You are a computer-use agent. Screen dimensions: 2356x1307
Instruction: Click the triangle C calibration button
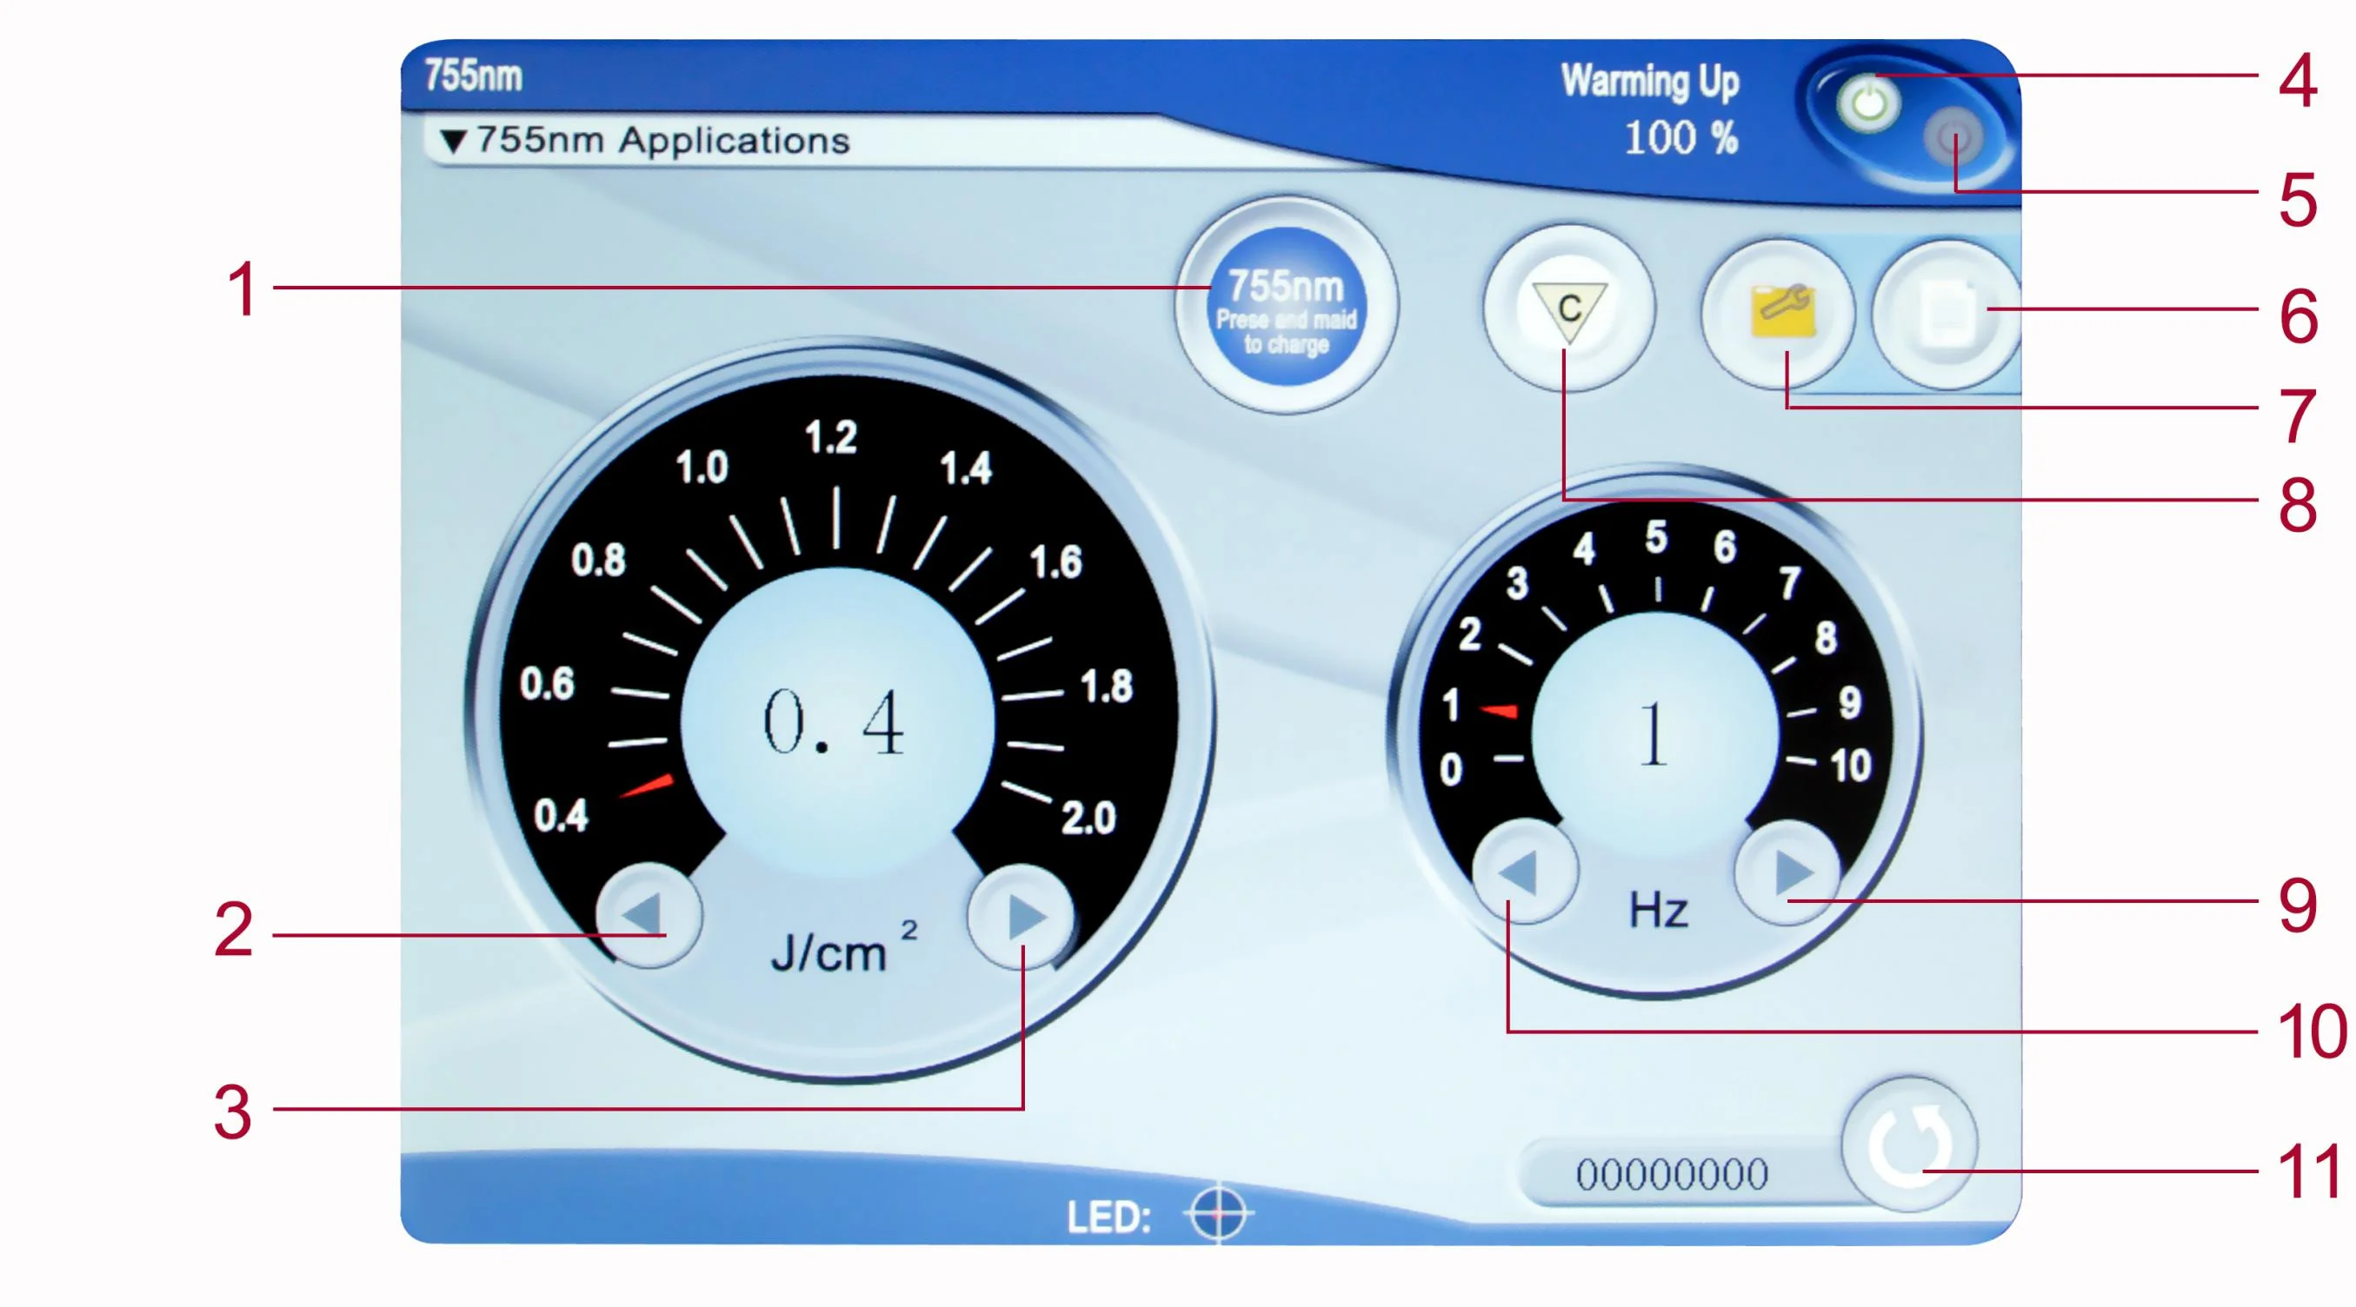1568,309
